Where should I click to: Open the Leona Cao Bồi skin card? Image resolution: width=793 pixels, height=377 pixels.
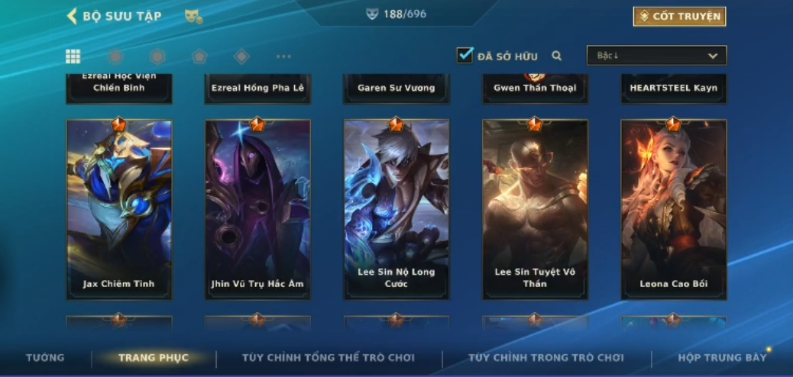point(674,209)
